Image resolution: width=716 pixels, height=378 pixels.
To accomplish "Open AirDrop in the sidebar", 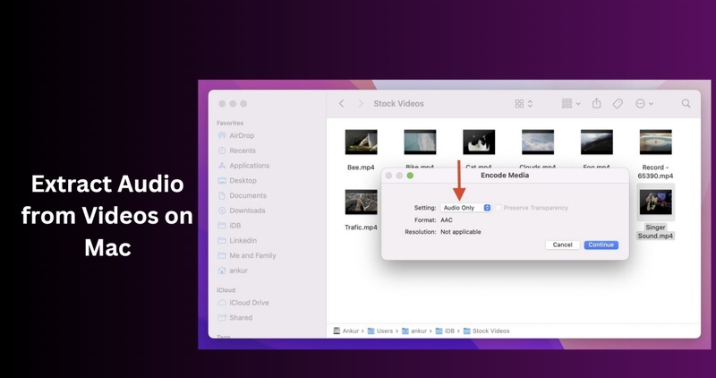I will [x=241, y=136].
